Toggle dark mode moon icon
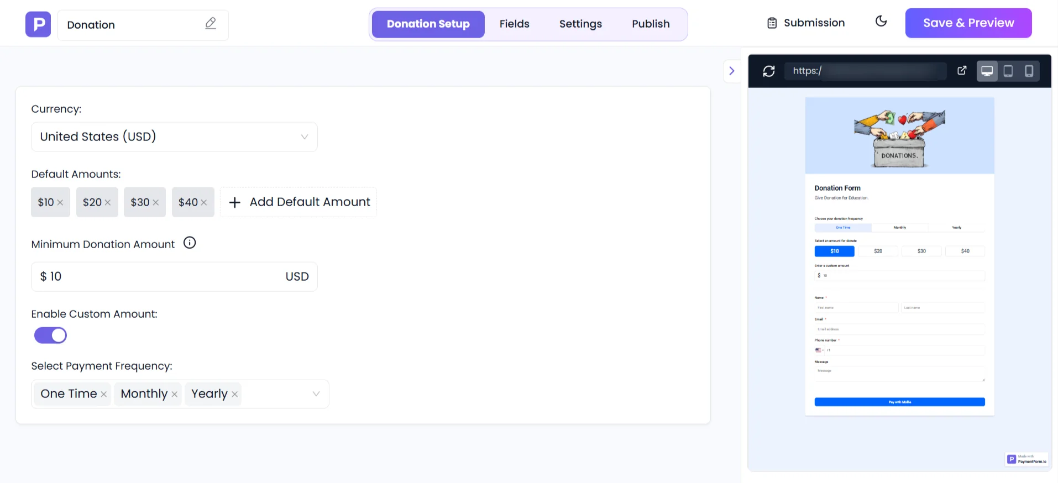 [x=881, y=21]
